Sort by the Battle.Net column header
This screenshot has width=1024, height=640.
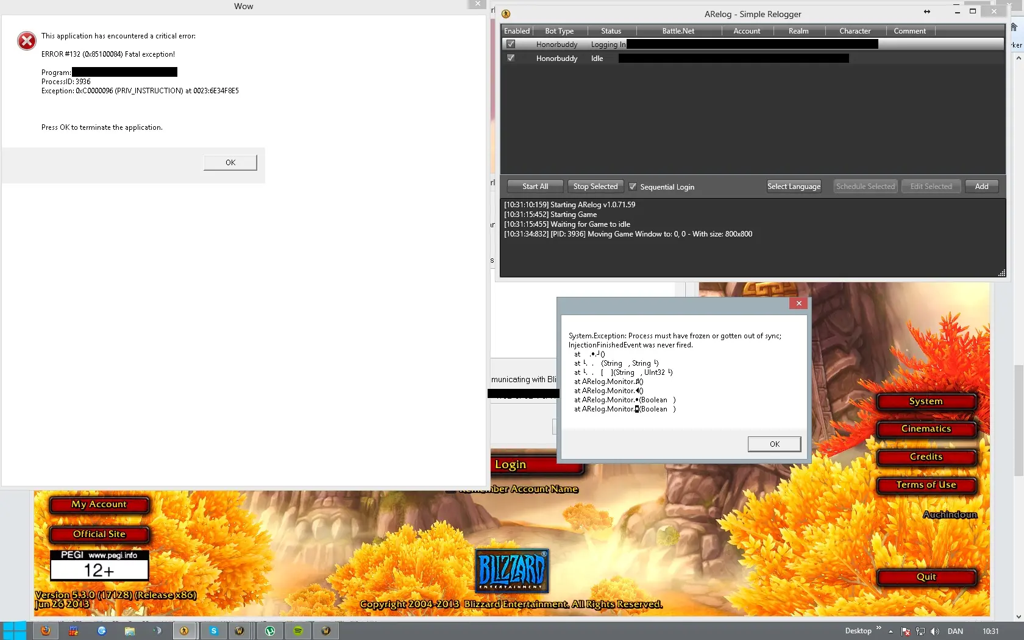[678, 31]
